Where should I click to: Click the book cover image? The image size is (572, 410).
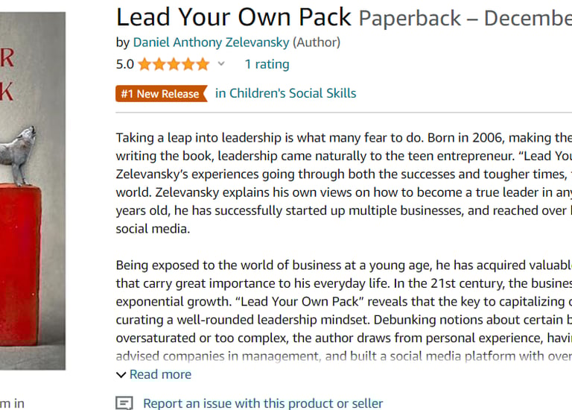(x=32, y=186)
